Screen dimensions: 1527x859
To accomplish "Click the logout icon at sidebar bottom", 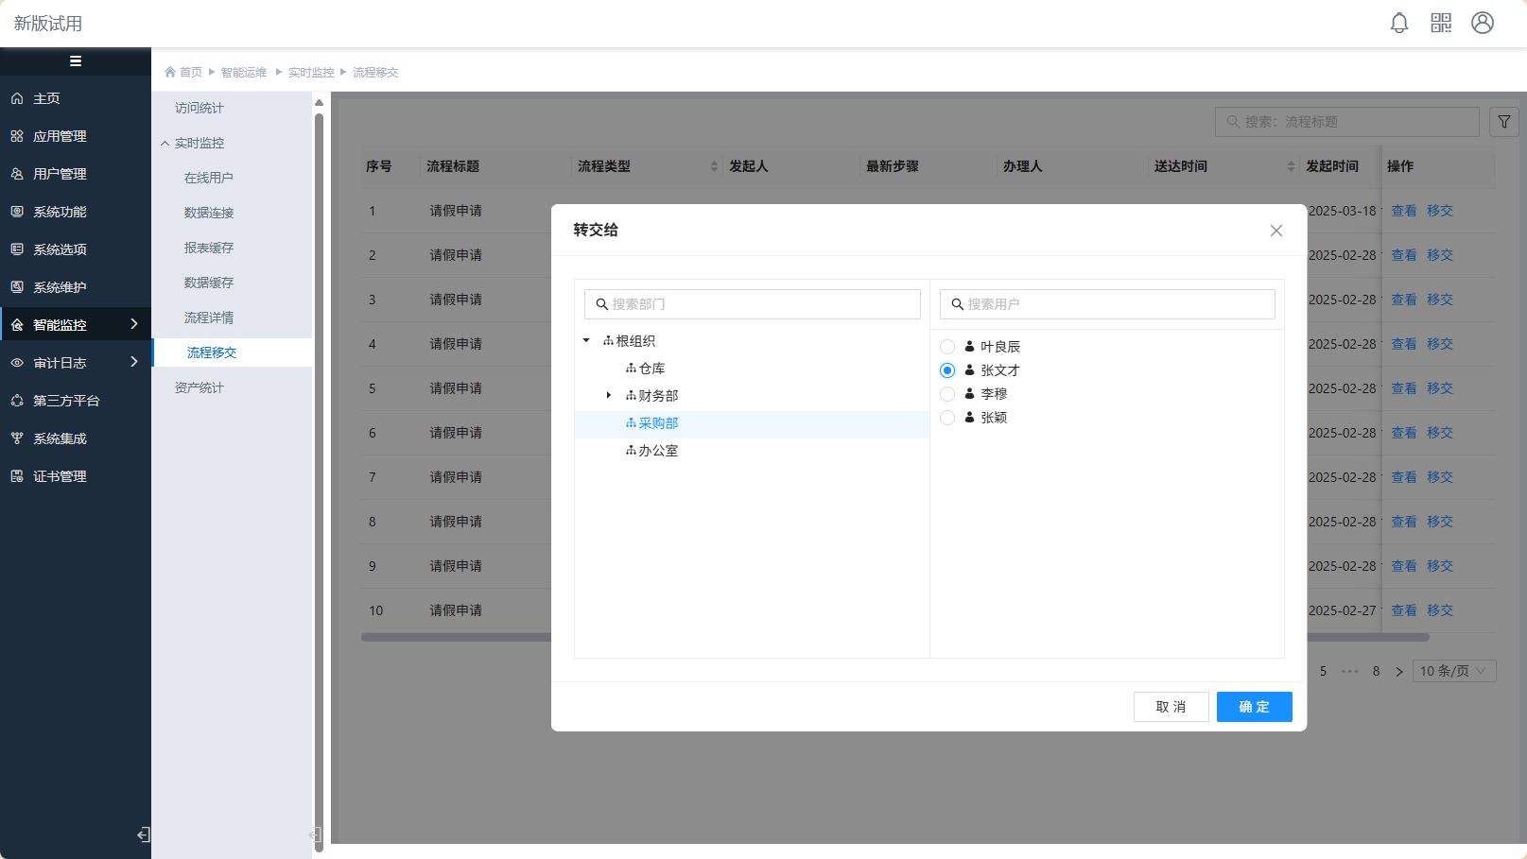I will pos(144,834).
